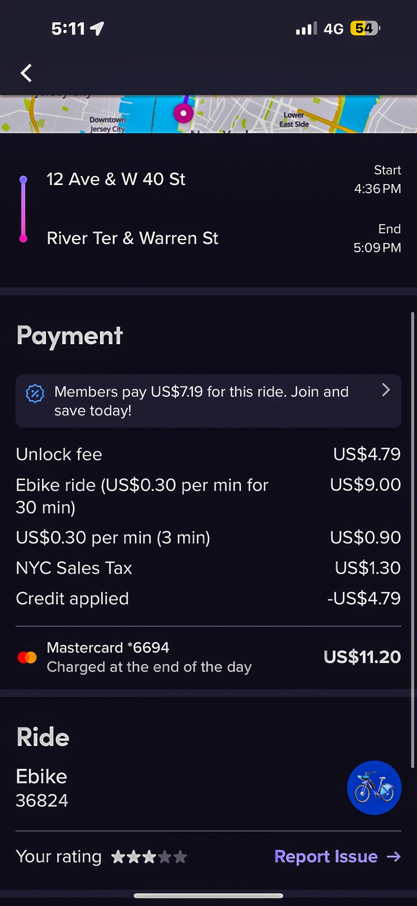This screenshot has height=906, width=417.
Task: Tap the pink map location marker
Action: pyautogui.click(x=183, y=113)
